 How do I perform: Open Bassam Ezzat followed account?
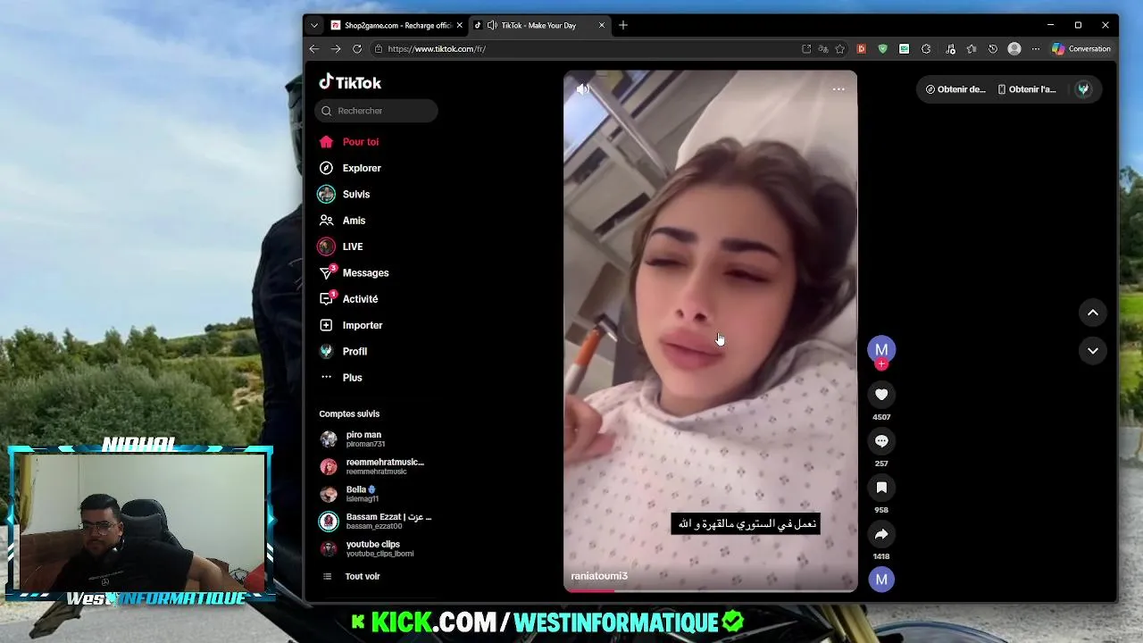click(x=376, y=521)
